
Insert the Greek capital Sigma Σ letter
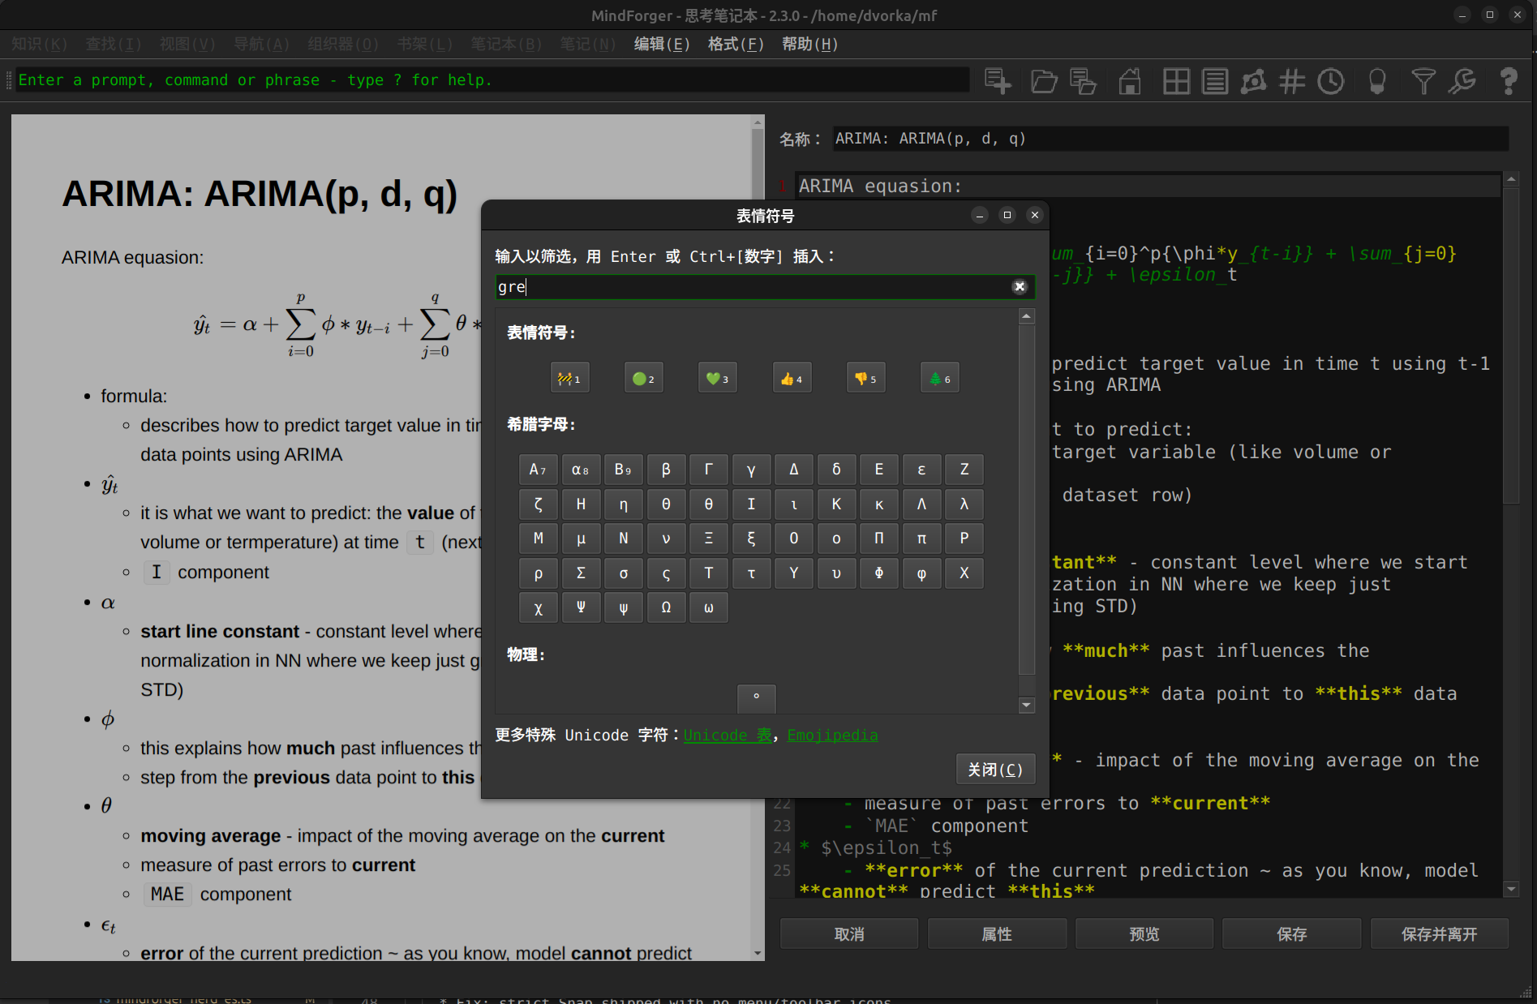click(x=581, y=573)
